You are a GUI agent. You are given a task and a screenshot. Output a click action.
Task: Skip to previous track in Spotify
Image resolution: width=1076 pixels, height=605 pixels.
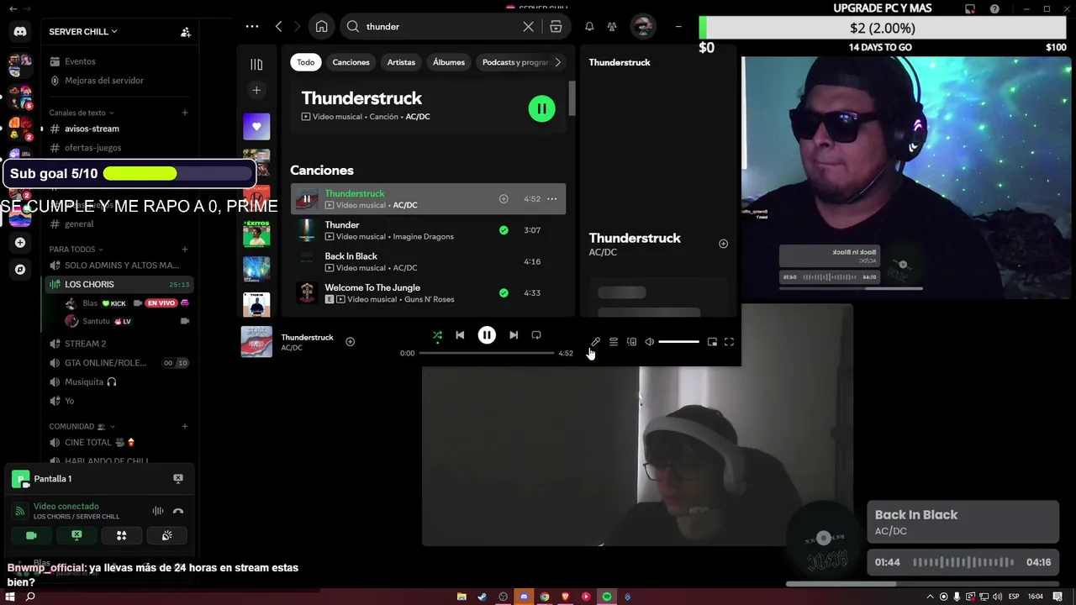click(460, 335)
